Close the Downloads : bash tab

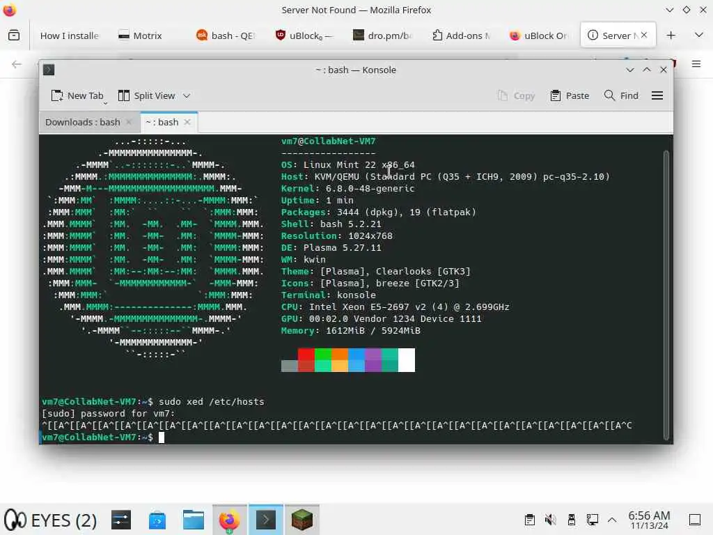point(129,122)
